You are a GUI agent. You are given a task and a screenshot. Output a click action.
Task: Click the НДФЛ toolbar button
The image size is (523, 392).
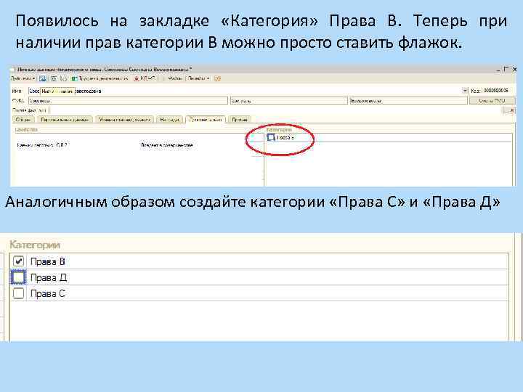click(x=145, y=78)
